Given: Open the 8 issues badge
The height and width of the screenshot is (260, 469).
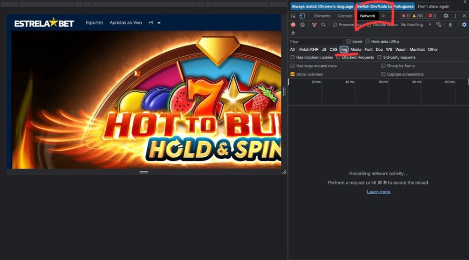Looking at the screenshot, I should 432,16.
